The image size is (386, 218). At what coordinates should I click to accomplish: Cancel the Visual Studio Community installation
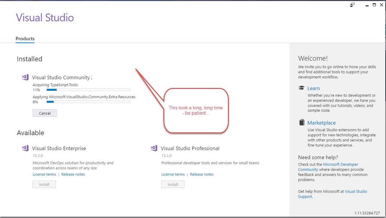click(x=44, y=113)
